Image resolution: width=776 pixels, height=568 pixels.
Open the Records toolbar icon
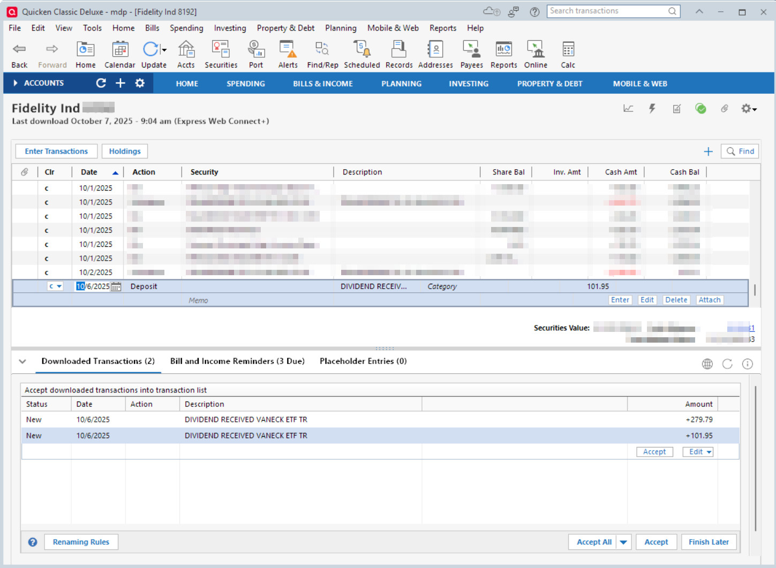click(x=399, y=55)
